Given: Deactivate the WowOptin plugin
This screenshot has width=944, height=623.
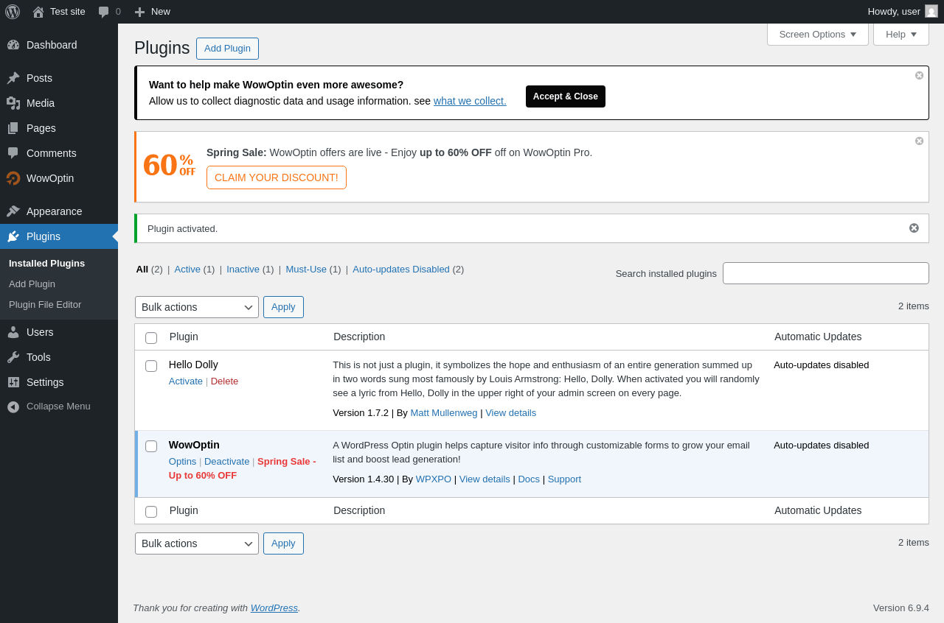Looking at the screenshot, I should pos(227,462).
